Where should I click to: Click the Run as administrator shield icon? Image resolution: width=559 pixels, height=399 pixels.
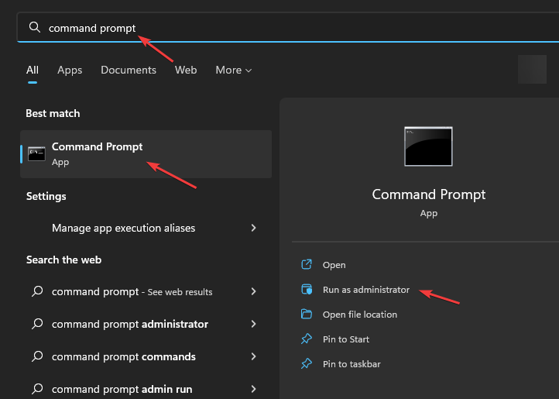(307, 289)
